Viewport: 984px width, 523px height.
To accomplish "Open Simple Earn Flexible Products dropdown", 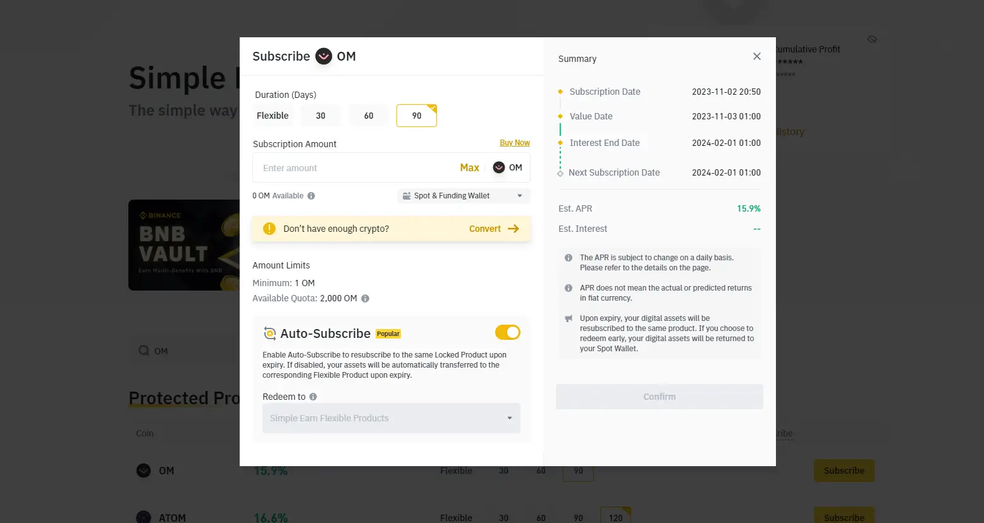I will pyautogui.click(x=391, y=418).
